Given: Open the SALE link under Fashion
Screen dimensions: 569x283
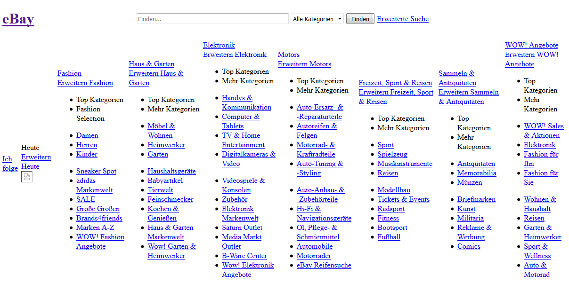Looking at the screenshot, I should click(x=86, y=199).
